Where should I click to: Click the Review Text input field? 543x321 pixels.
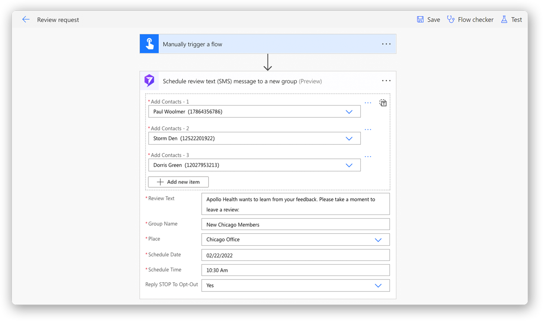click(x=295, y=204)
